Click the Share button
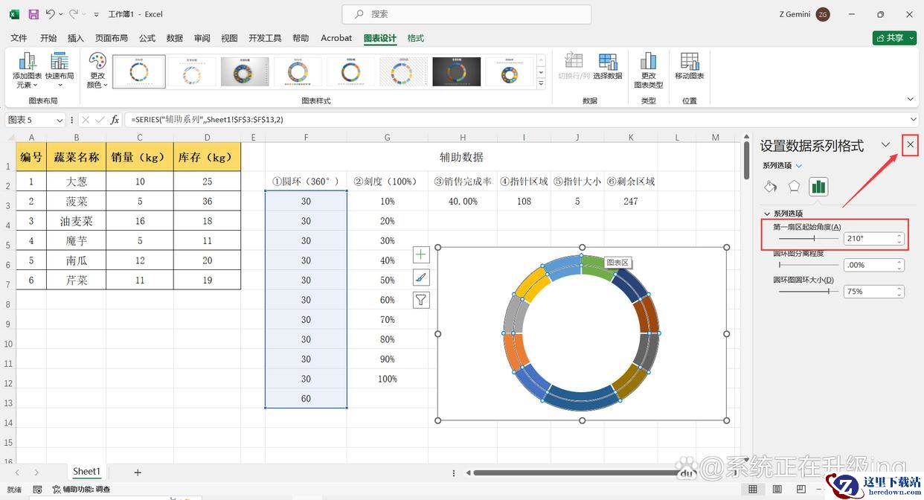Viewport: 924px width, 500px height. (x=894, y=38)
